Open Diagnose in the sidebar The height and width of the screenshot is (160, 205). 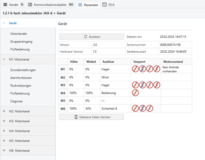click(16, 101)
